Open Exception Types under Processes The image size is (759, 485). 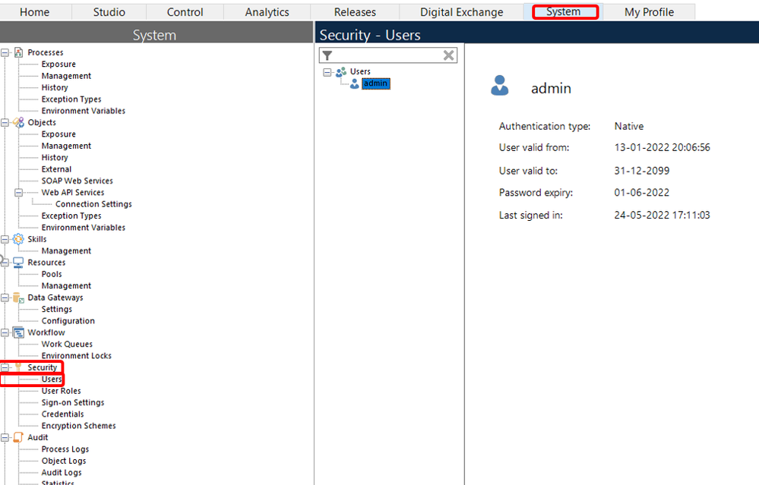(x=71, y=99)
